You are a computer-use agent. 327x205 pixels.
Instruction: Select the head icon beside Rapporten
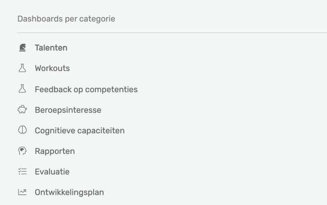[22, 151]
